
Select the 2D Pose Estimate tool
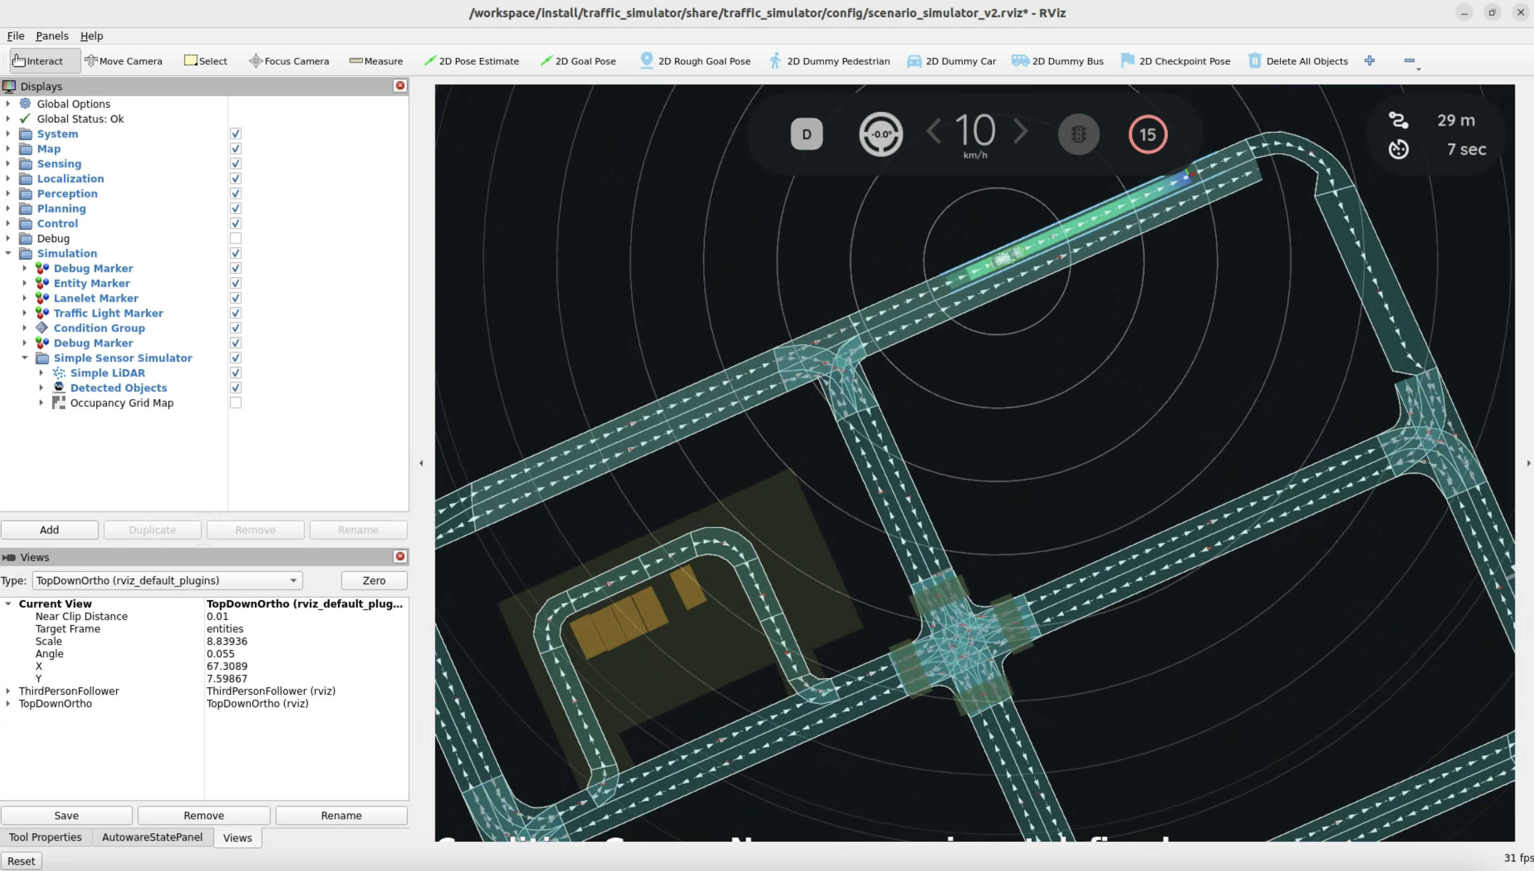[x=472, y=61]
